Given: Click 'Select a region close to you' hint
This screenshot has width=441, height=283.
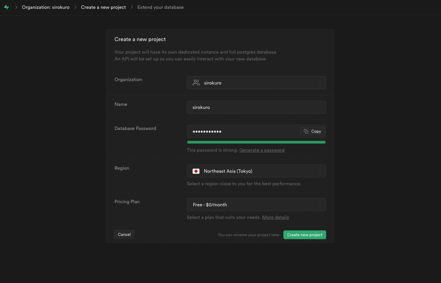Looking at the screenshot, I should [244, 184].
